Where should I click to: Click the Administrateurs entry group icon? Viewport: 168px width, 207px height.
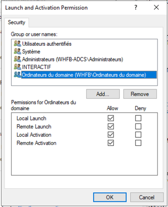coord(17,59)
